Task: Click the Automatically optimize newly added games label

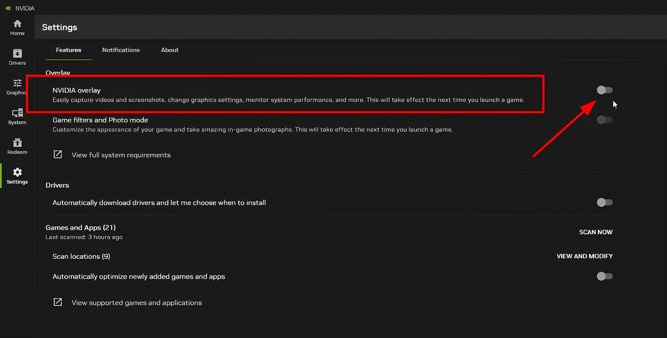Action: (x=139, y=277)
